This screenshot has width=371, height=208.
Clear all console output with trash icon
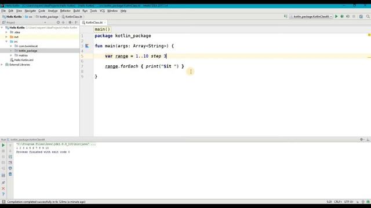(x=10, y=174)
